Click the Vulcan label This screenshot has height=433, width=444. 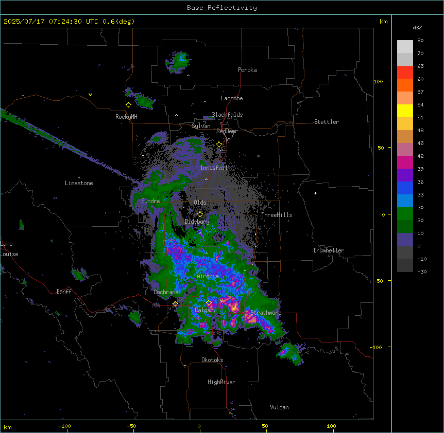[280, 407]
